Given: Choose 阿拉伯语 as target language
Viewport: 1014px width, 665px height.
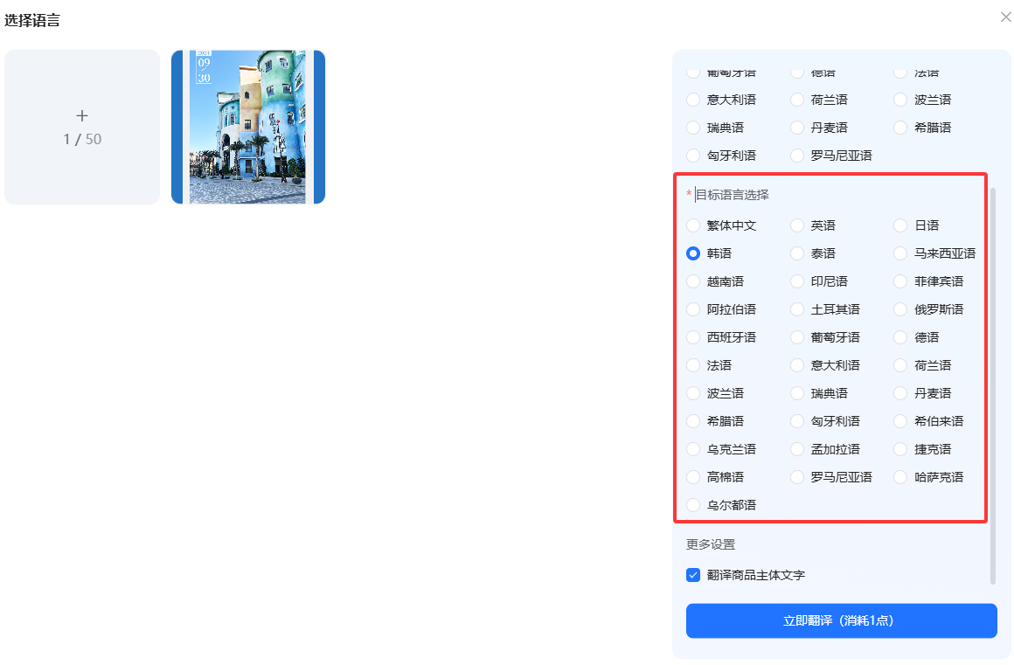Looking at the screenshot, I should (693, 309).
